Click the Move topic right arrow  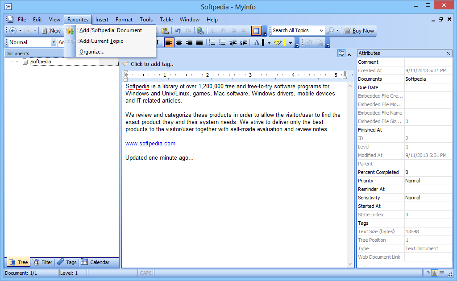[244, 31]
